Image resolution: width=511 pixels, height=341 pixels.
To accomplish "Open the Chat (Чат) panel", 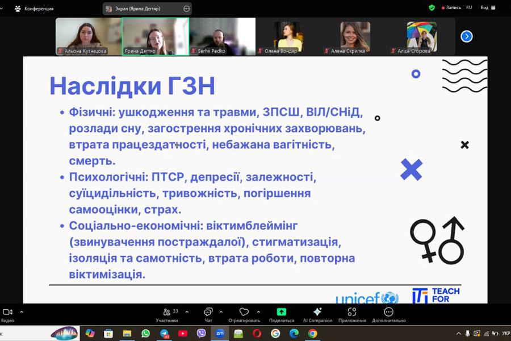I will coord(208,313).
